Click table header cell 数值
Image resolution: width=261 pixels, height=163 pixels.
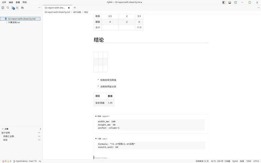click(x=110, y=96)
